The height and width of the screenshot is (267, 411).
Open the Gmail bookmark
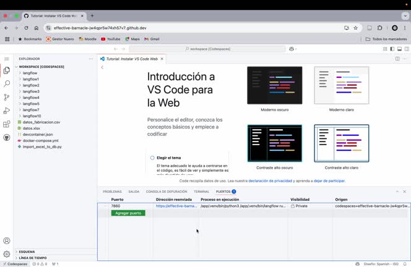coord(152,39)
